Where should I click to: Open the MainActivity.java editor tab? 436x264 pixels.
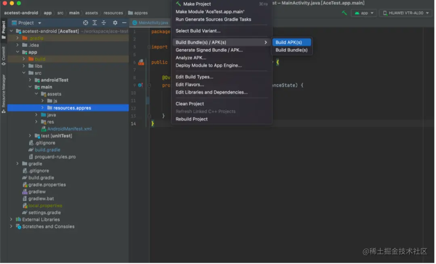click(x=151, y=23)
